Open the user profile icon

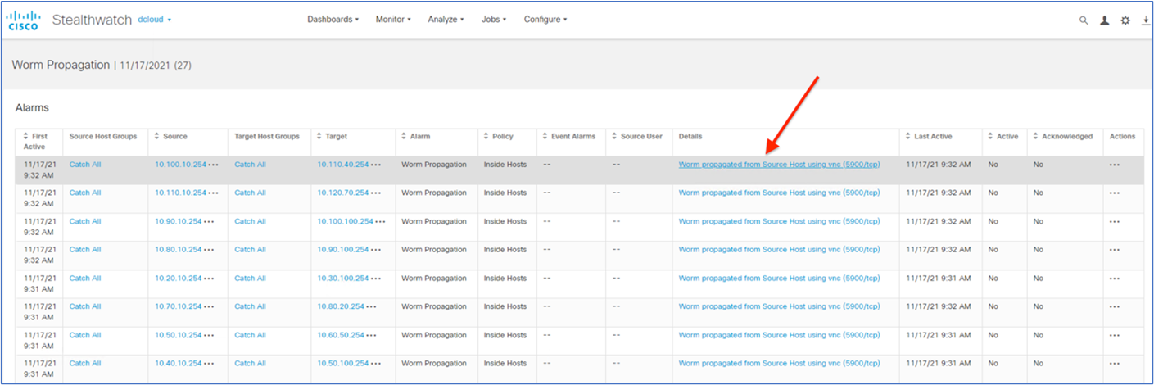click(x=1105, y=20)
